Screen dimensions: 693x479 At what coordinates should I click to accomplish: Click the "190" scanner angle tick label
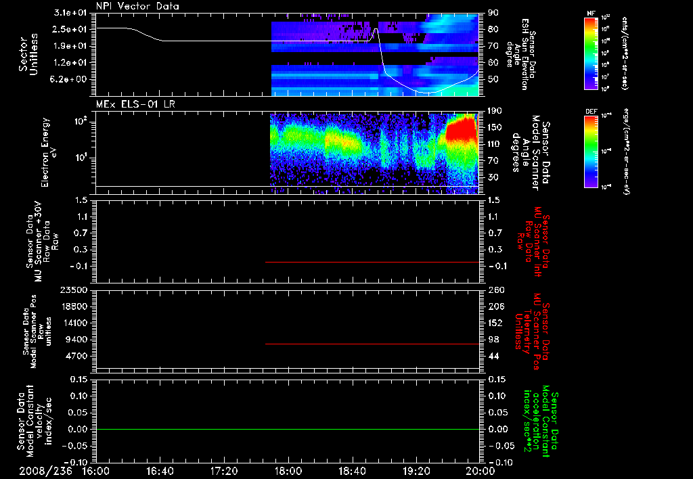(x=495, y=111)
